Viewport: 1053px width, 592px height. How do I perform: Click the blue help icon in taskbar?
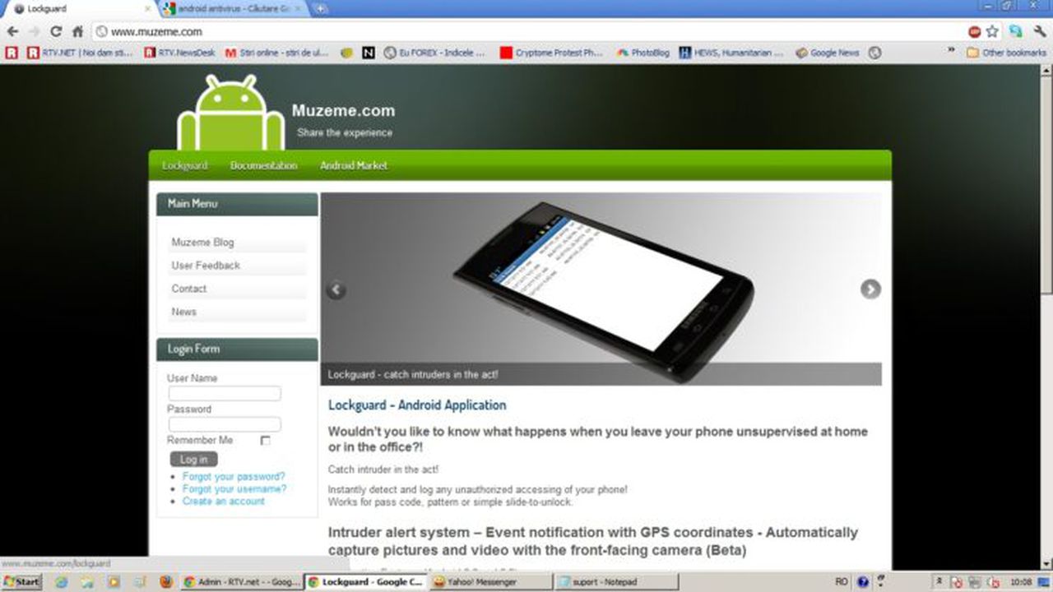[x=863, y=581]
